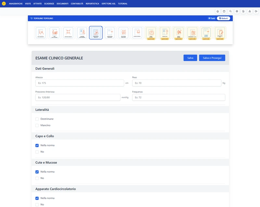This screenshot has height=207, width=260.
Task: Click the document file icon in toolbar
Action: 243,11
